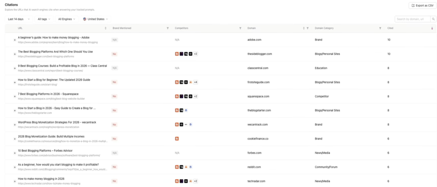437x187 pixels.
Task: Expand the 7 Best Blogging Platforms Squarespace row
Action: [x=15, y=96]
